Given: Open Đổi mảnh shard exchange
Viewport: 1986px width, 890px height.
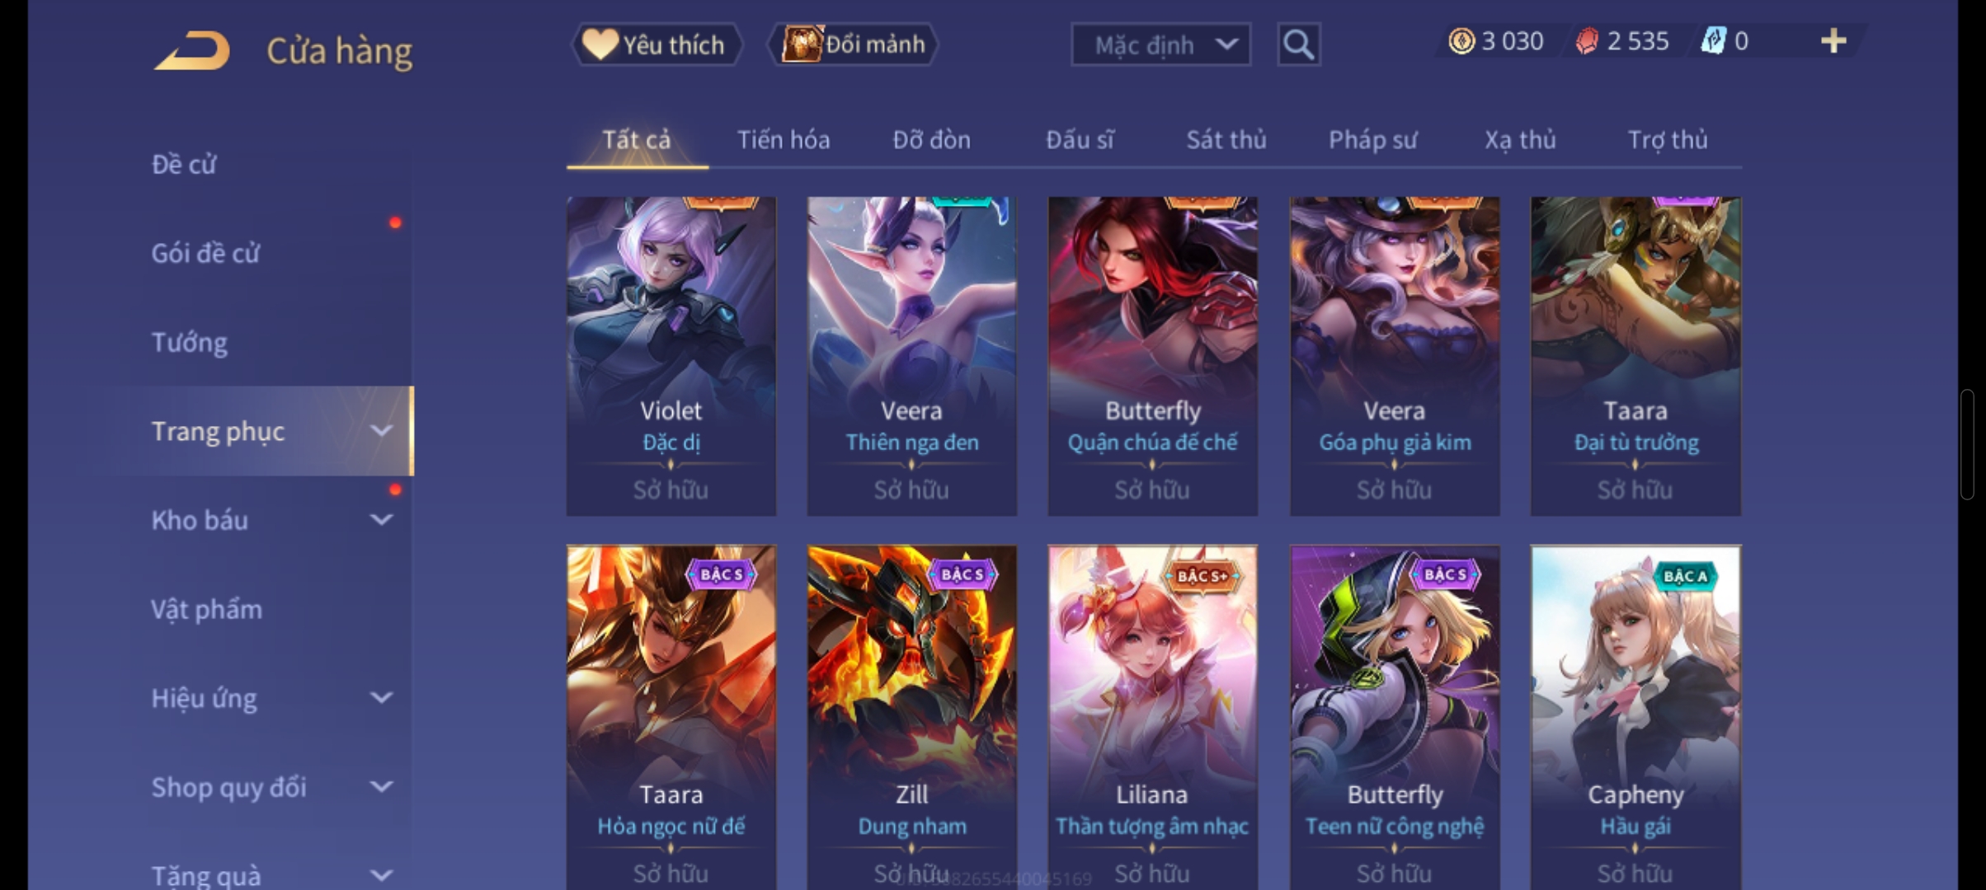Looking at the screenshot, I should coord(854,44).
